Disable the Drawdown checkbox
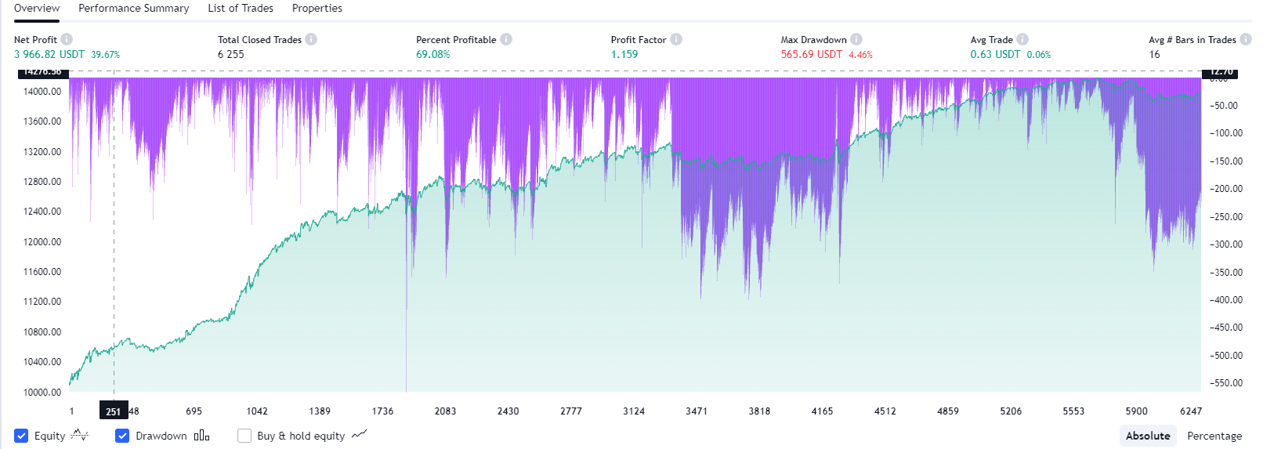Image resolution: width=1263 pixels, height=449 pixels. pyautogui.click(x=122, y=436)
